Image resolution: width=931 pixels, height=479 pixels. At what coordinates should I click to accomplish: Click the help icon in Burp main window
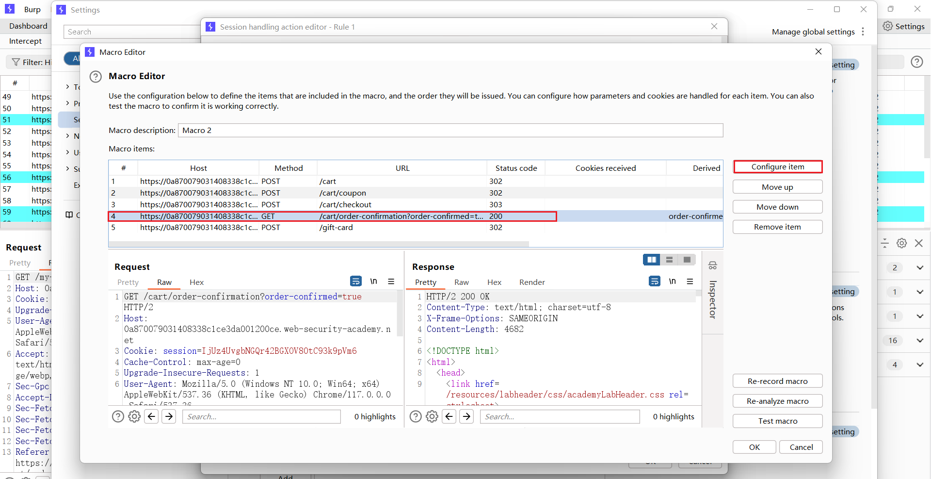pyautogui.click(x=916, y=62)
